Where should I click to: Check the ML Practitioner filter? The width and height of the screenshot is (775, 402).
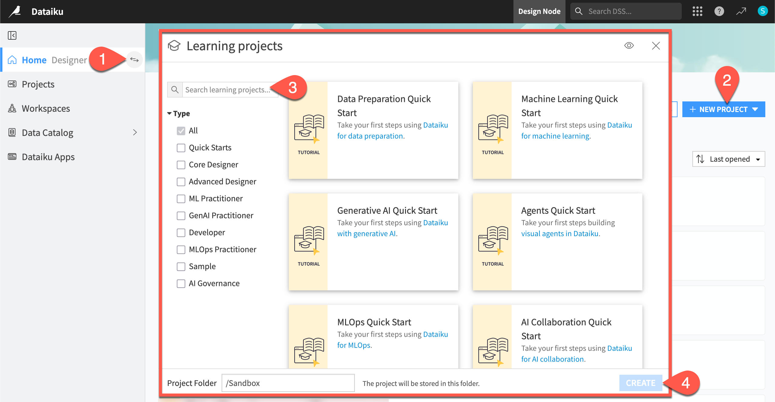tap(181, 199)
